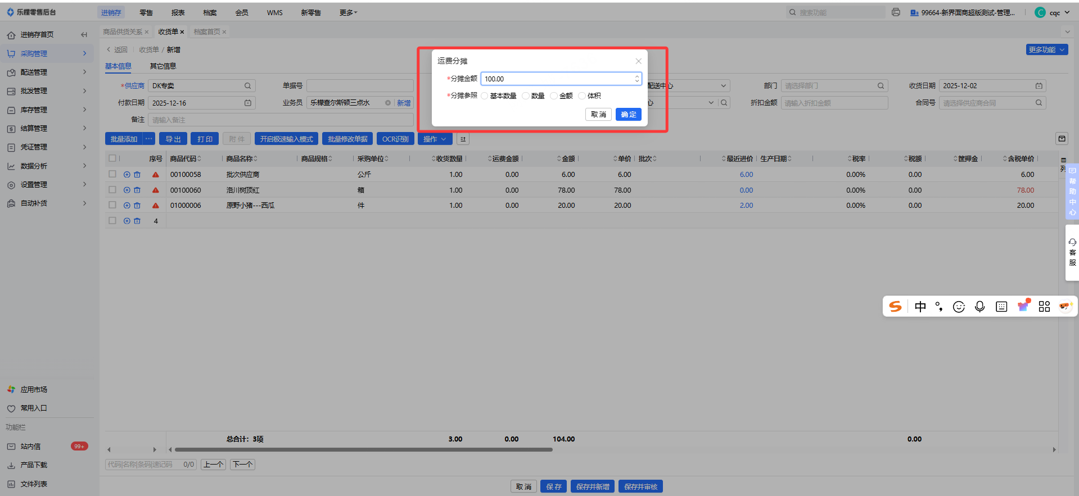The width and height of the screenshot is (1079, 496).
Task: Click the table's horizontal scrollbar
Action: (x=363, y=449)
